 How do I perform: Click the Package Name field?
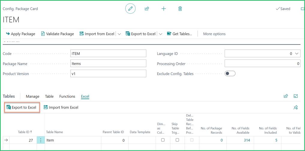108,63
